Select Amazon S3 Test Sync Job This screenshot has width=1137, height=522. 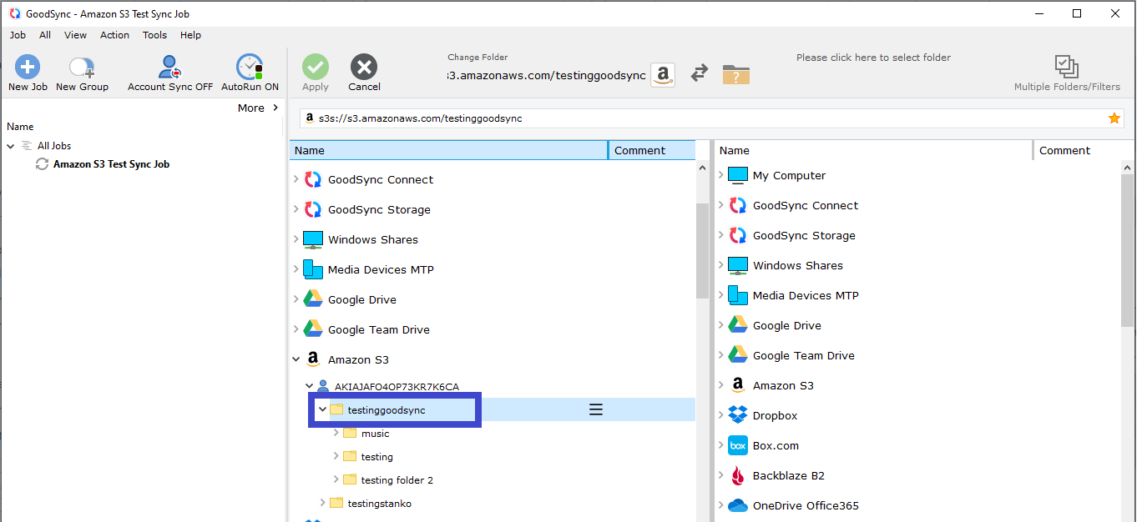[x=111, y=164]
